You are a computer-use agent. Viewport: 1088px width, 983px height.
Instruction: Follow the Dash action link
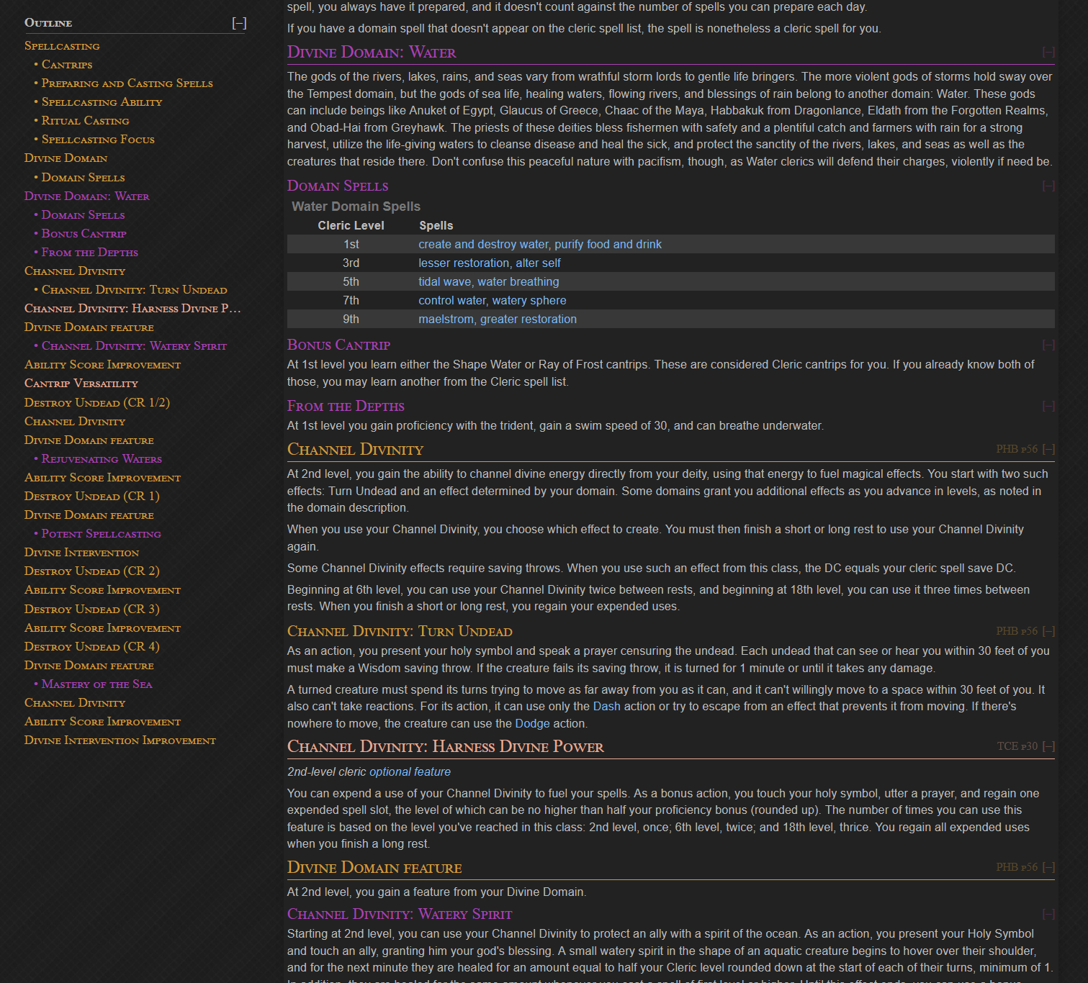[x=606, y=706]
